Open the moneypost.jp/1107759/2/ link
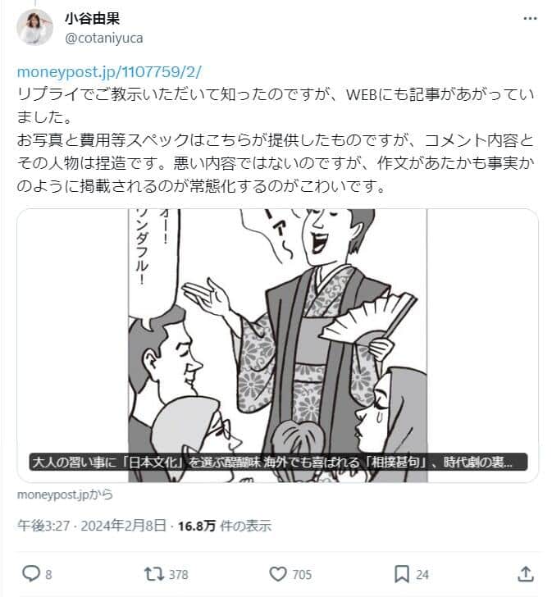Viewport: 552px width, 597px height. click(109, 71)
